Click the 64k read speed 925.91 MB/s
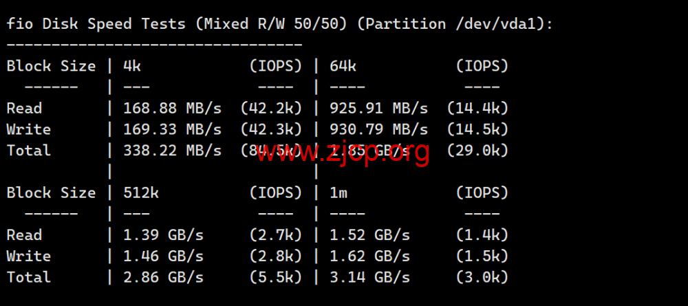Image resolution: width=688 pixels, height=306 pixels. (x=378, y=108)
